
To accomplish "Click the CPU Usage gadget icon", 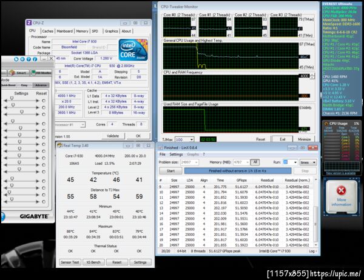I will pos(326,124).
